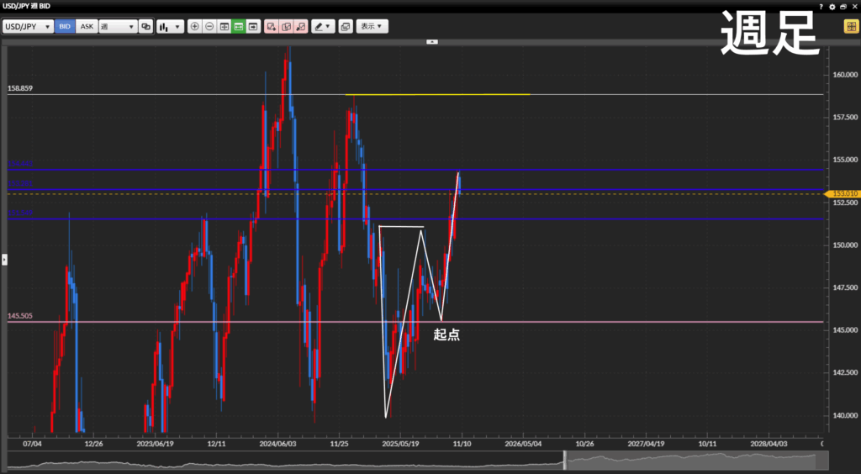Screen dimensions: 861x474
Task: Click the first pink drawing-object icon
Action: (272, 27)
